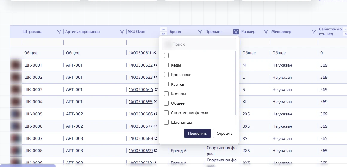The width and height of the screenshot is (347, 167).
Task: Reset the filter with Сбросить button
Action: [x=225, y=134]
